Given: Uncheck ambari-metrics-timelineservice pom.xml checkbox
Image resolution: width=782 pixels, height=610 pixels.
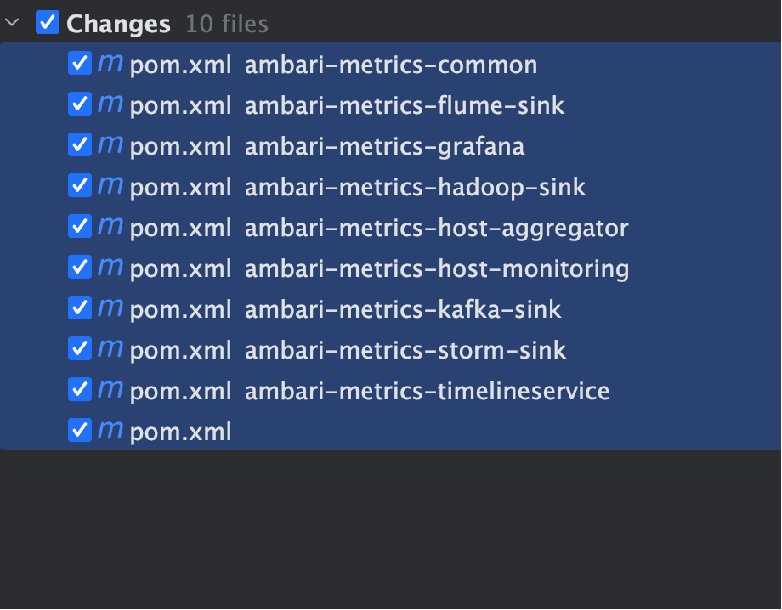Looking at the screenshot, I should click(x=80, y=389).
